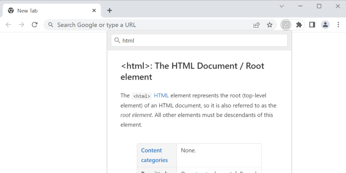The image size is (346, 173).
Task: Click the forward navigation arrow
Action: tap(21, 25)
